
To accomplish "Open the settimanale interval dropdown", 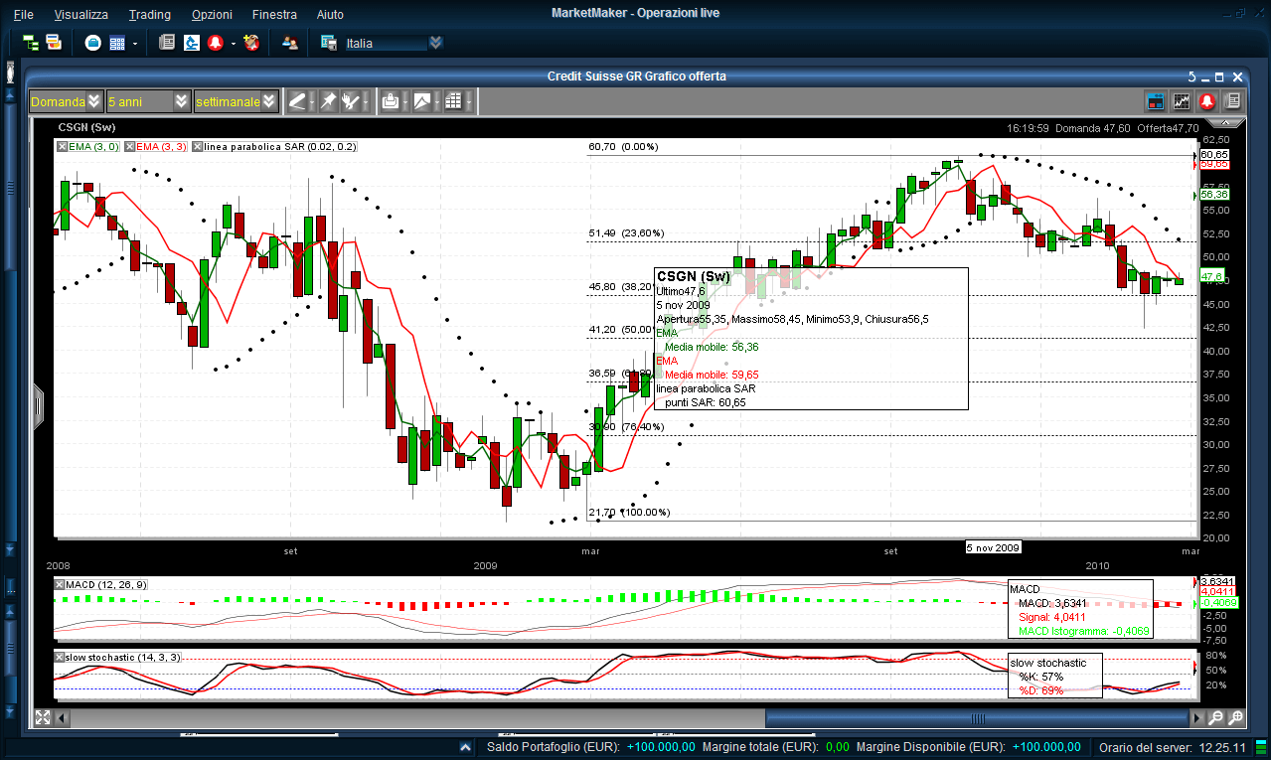I will pyautogui.click(x=268, y=101).
